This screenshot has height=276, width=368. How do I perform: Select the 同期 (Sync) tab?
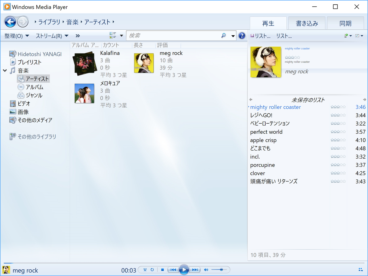[345, 23]
